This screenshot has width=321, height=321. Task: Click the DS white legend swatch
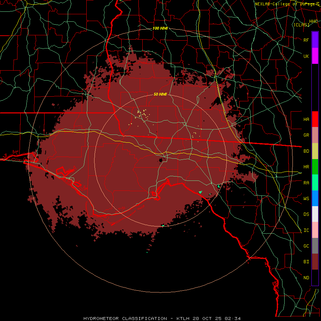[x=315, y=214]
